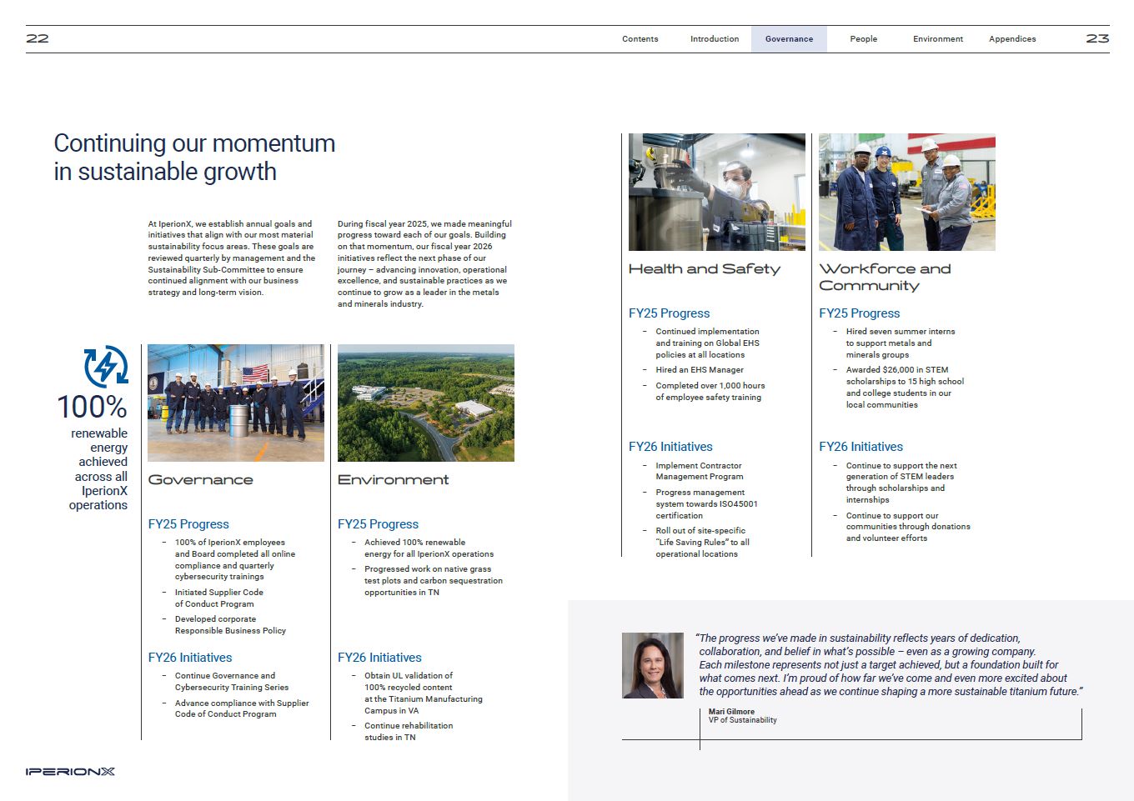Click the 'Continuing our momentum' page title
Image resolution: width=1134 pixels, height=801 pixels.
[x=194, y=157]
